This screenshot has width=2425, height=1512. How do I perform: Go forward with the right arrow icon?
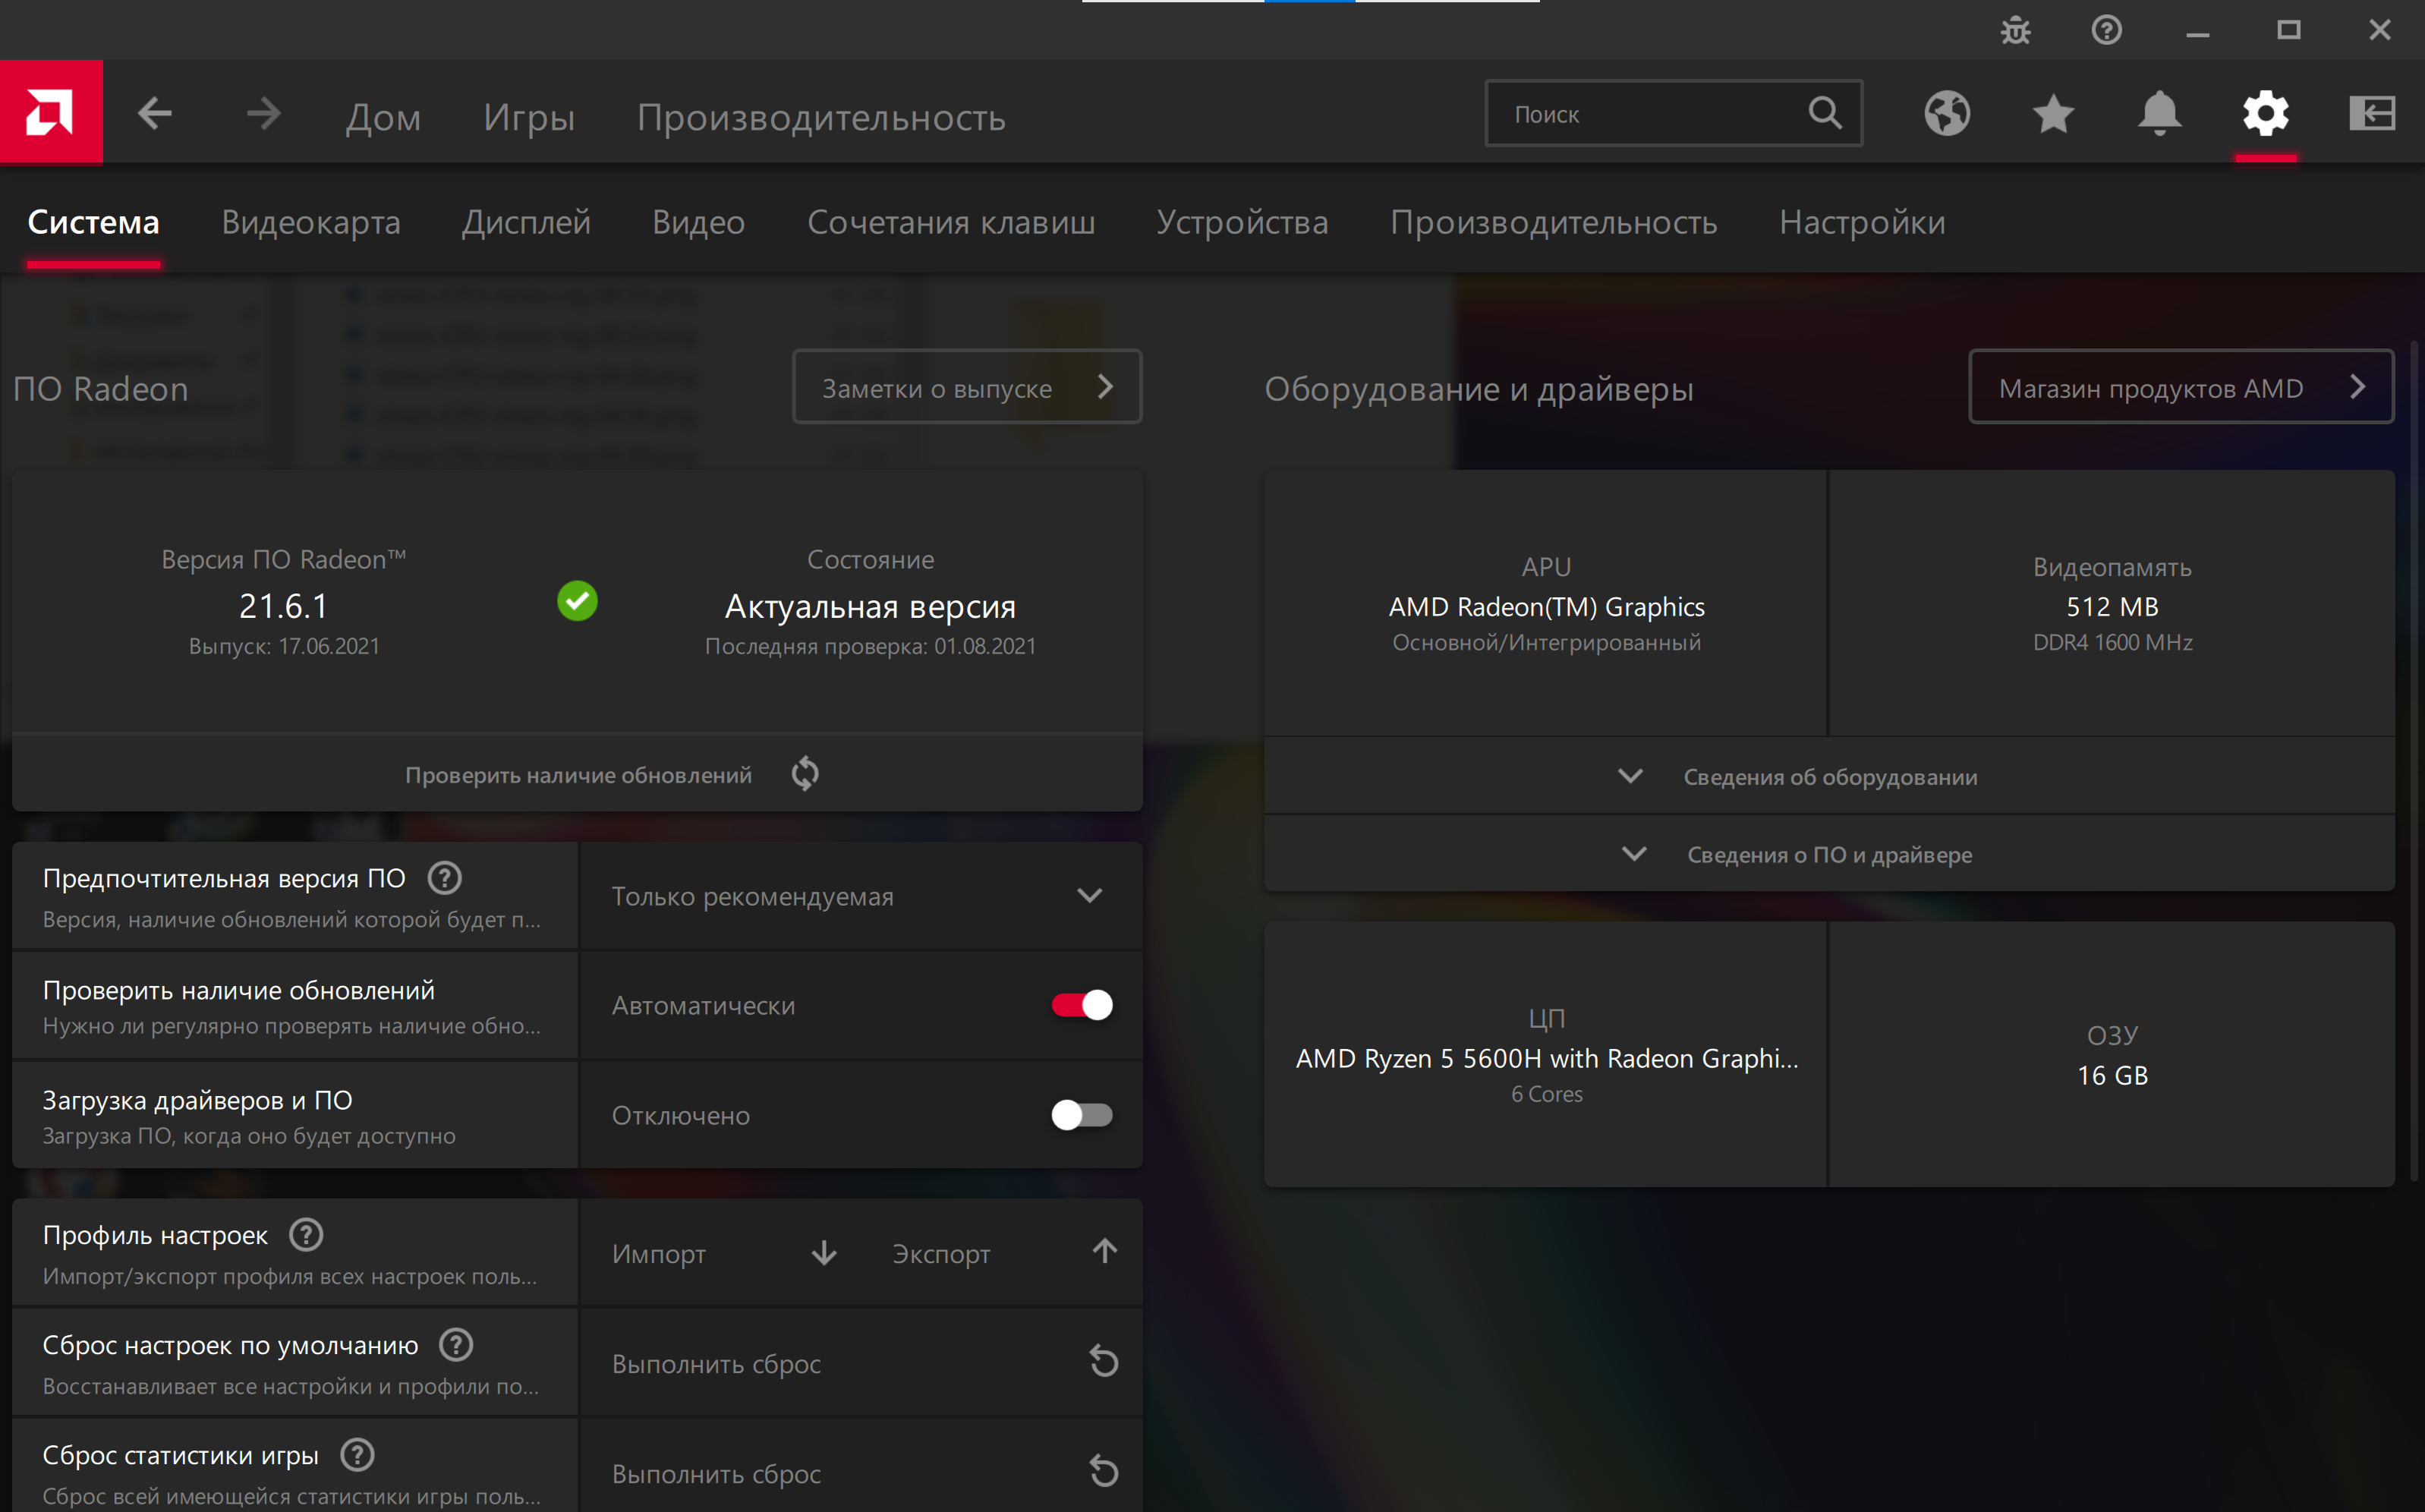pos(264,113)
